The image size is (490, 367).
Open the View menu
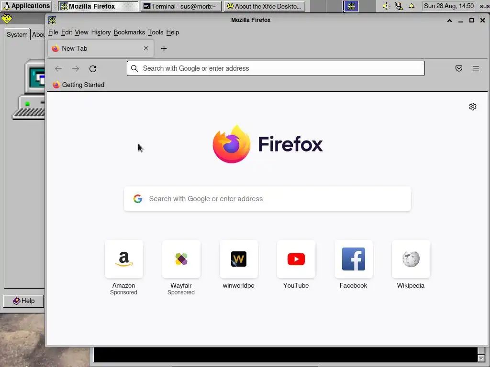click(x=81, y=32)
